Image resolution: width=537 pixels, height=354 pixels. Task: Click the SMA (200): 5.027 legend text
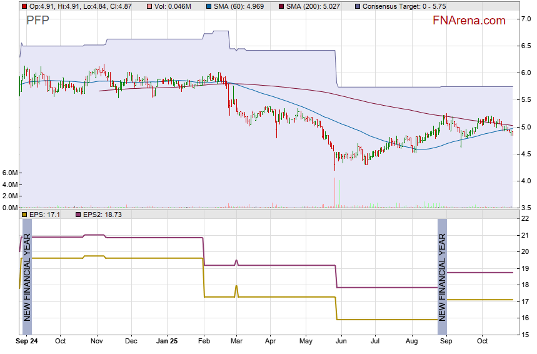click(x=314, y=6)
